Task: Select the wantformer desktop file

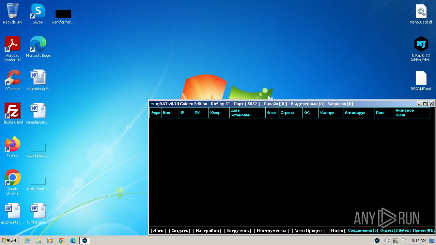Action: tap(63, 16)
